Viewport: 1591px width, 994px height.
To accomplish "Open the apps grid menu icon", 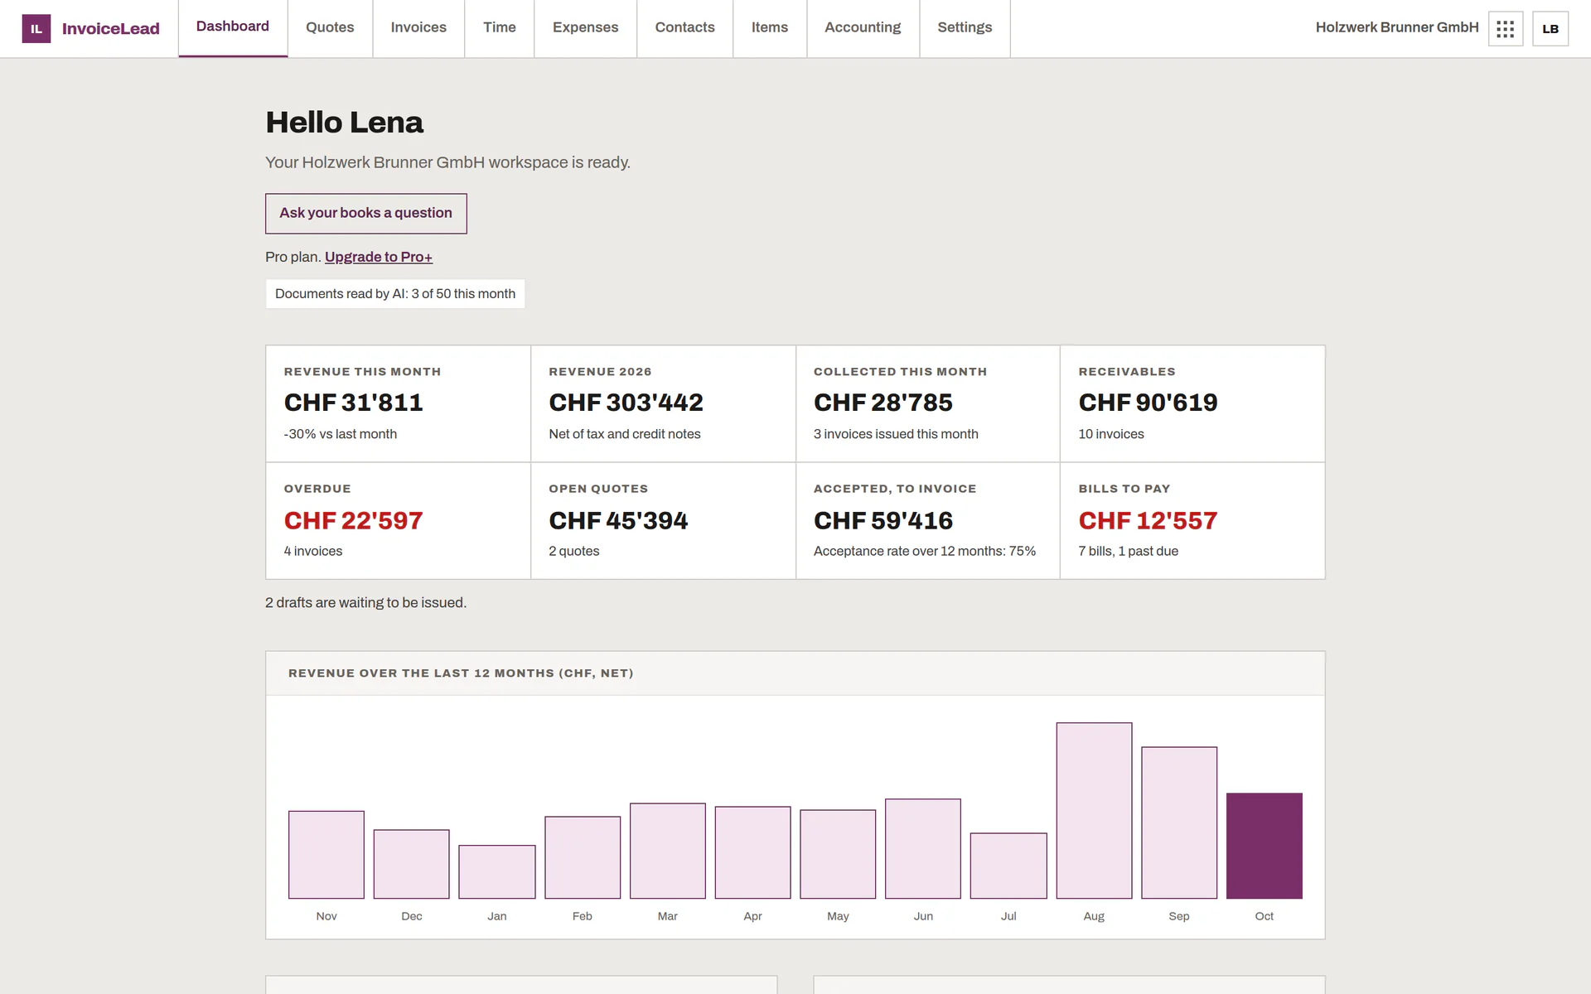I will [1506, 29].
